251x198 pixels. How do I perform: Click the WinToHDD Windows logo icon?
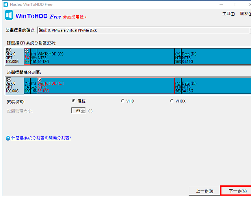[x=9, y=15]
